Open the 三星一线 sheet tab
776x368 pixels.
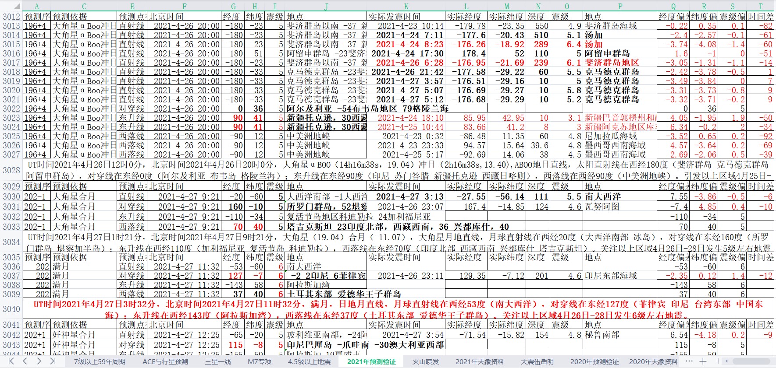(x=218, y=361)
